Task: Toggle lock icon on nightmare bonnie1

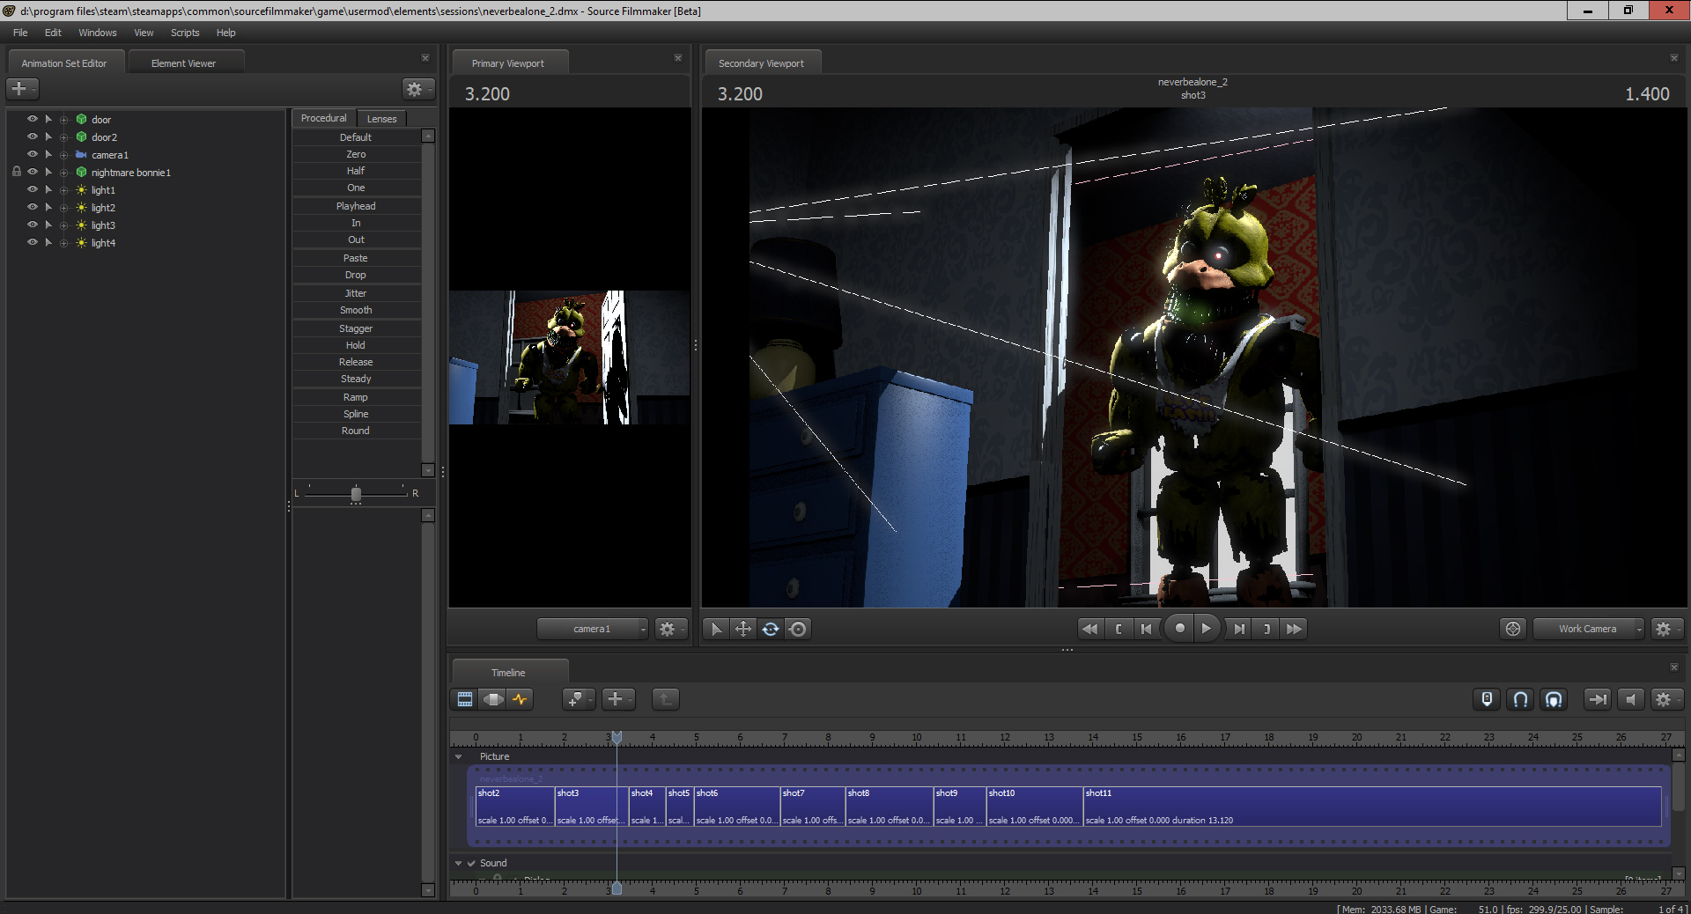Action: click(17, 172)
